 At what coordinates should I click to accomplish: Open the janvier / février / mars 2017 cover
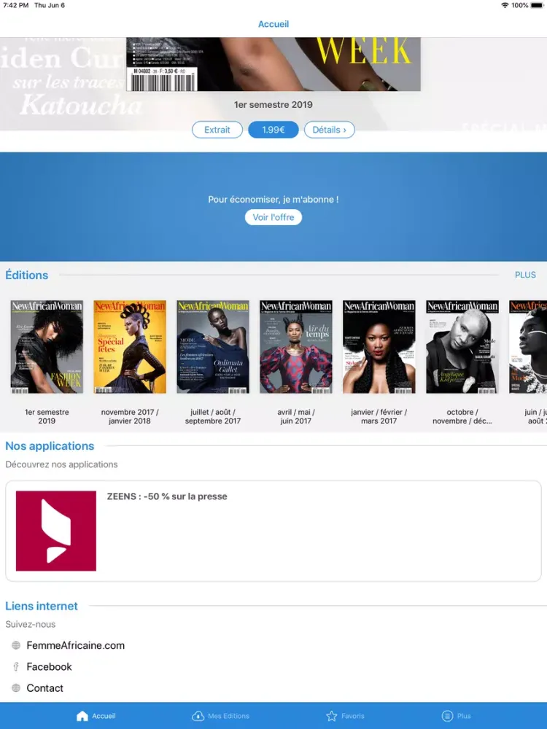tap(379, 347)
